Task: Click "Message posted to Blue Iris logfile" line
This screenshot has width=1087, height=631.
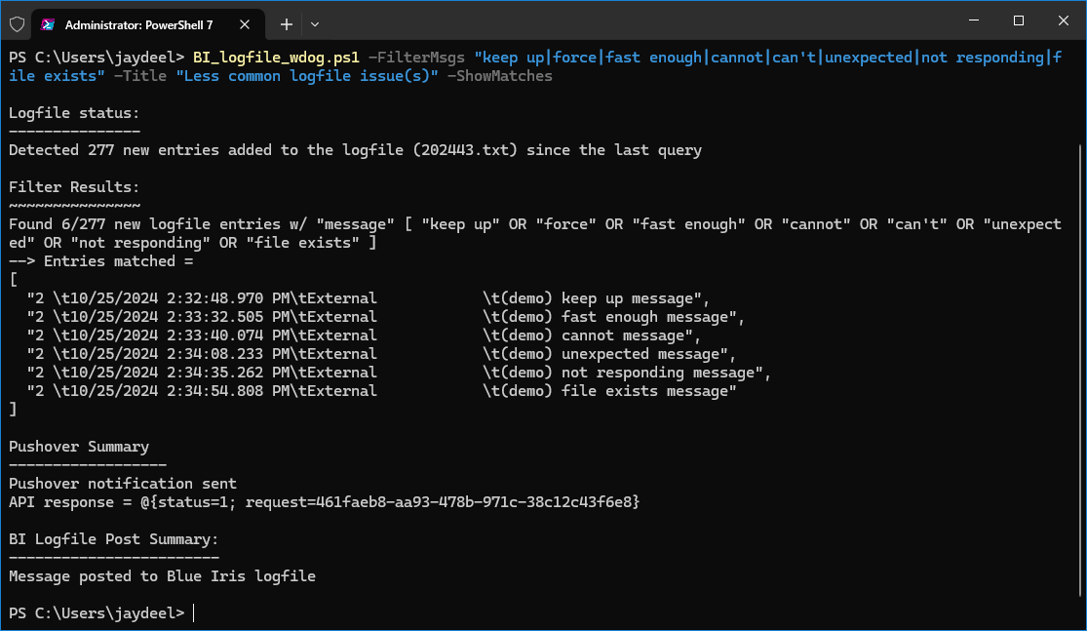Action: tap(162, 576)
